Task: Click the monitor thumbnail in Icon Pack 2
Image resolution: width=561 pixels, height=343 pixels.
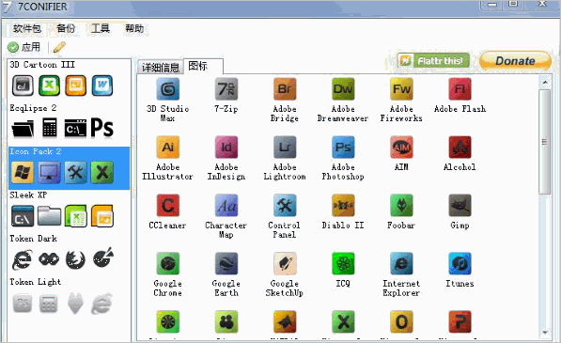Action: (49, 172)
